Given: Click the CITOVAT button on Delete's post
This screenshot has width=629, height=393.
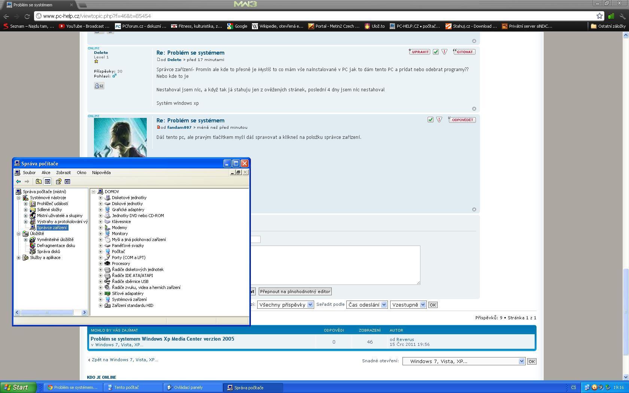Looking at the screenshot, I should point(464,52).
